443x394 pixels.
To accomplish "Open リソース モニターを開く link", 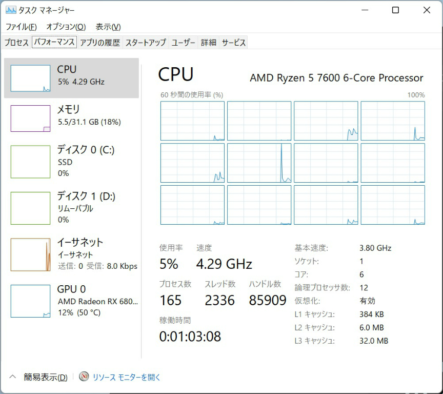I will pyautogui.click(x=127, y=377).
